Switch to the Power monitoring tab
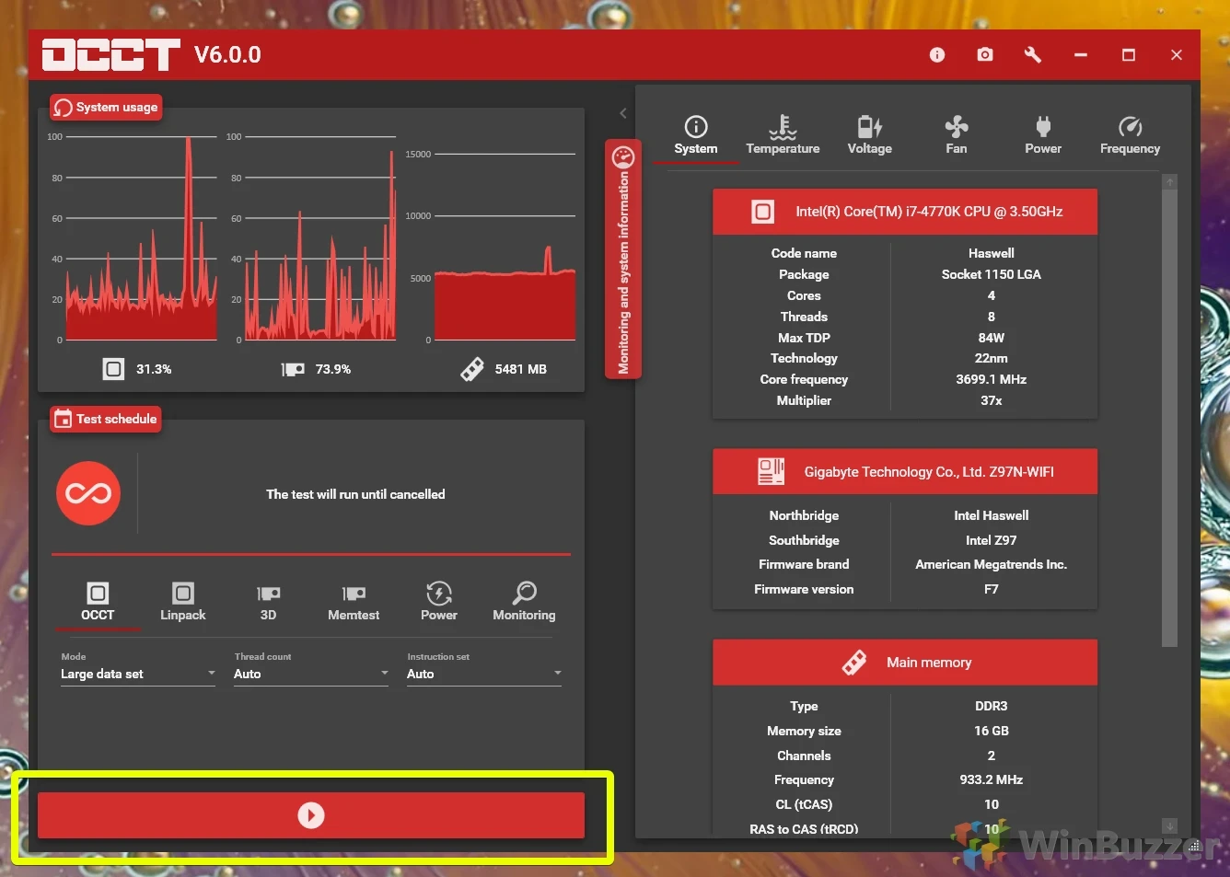The width and height of the screenshot is (1230, 877). (1043, 136)
